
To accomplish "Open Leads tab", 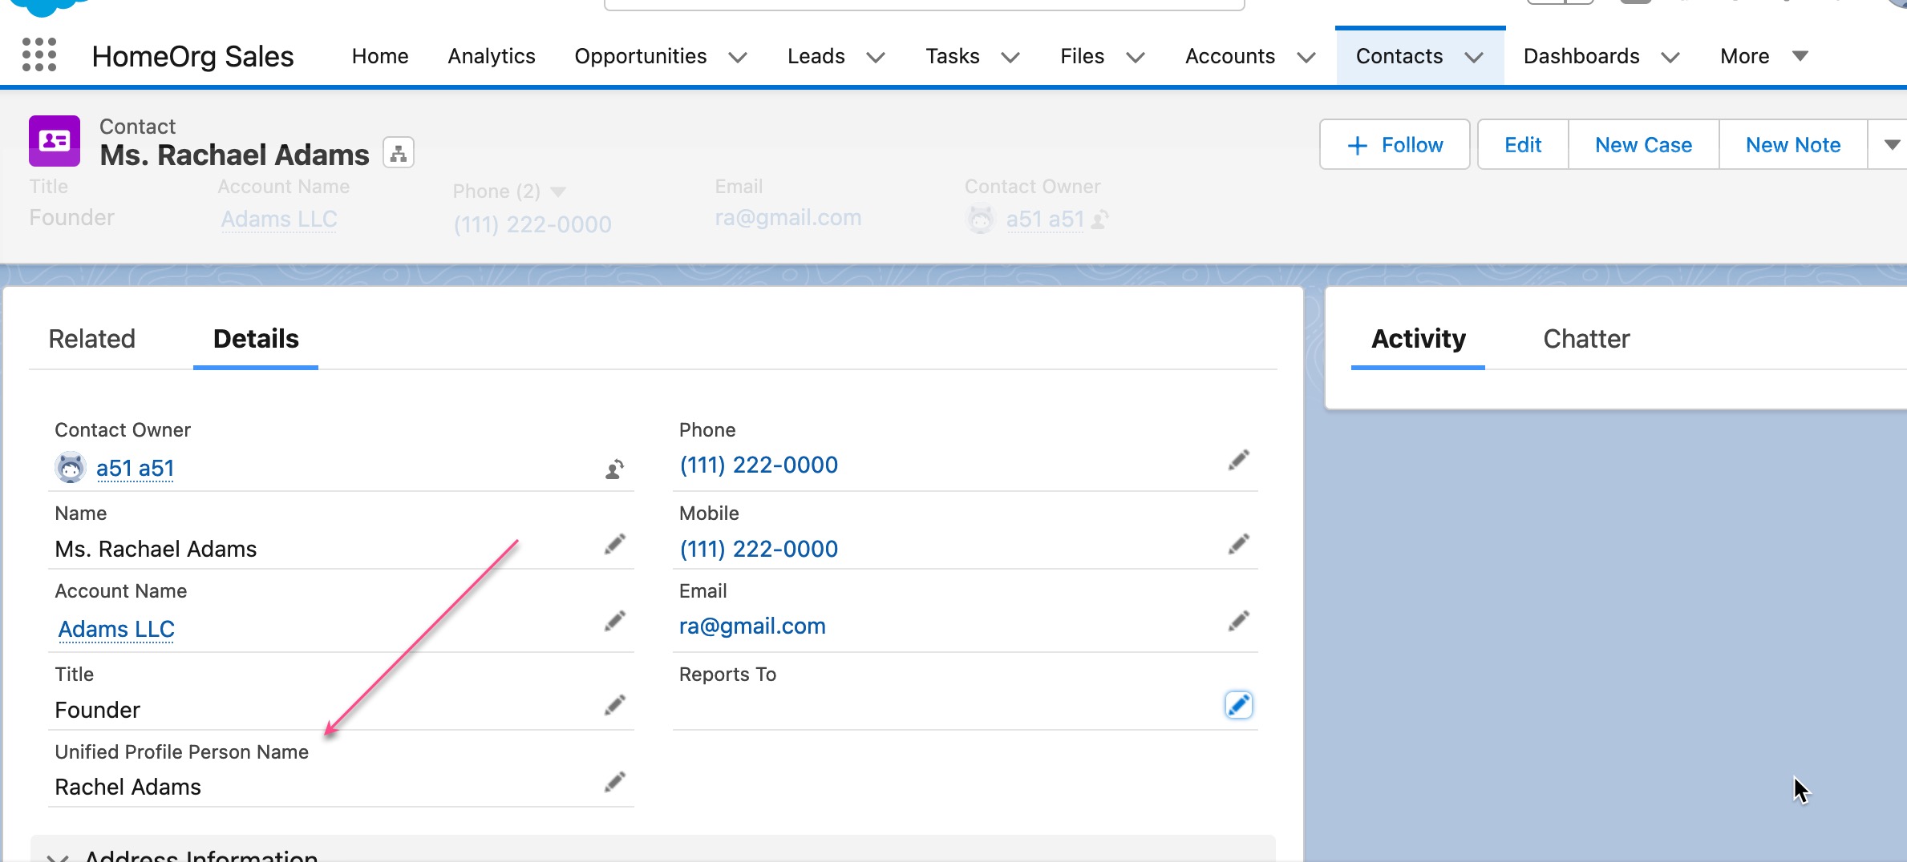I will (816, 56).
